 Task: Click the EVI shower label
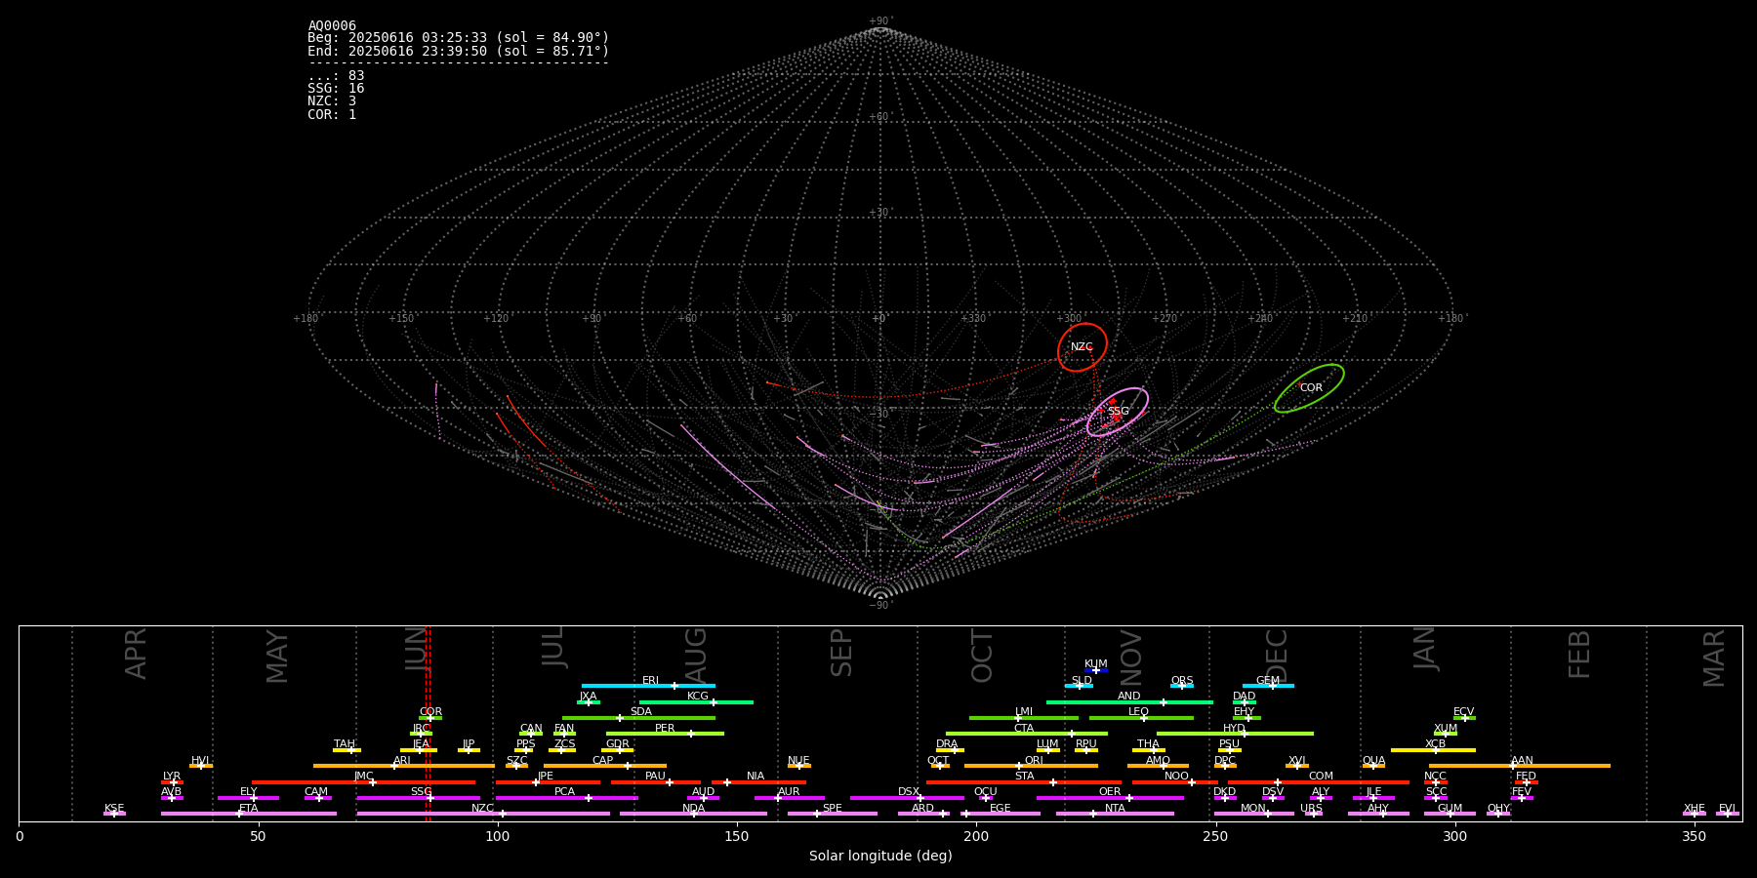pyautogui.click(x=1728, y=809)
